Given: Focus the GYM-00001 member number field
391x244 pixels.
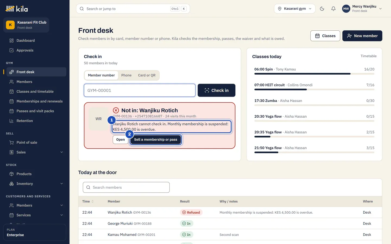Looking at the screenshot, I should click(140, 90).
